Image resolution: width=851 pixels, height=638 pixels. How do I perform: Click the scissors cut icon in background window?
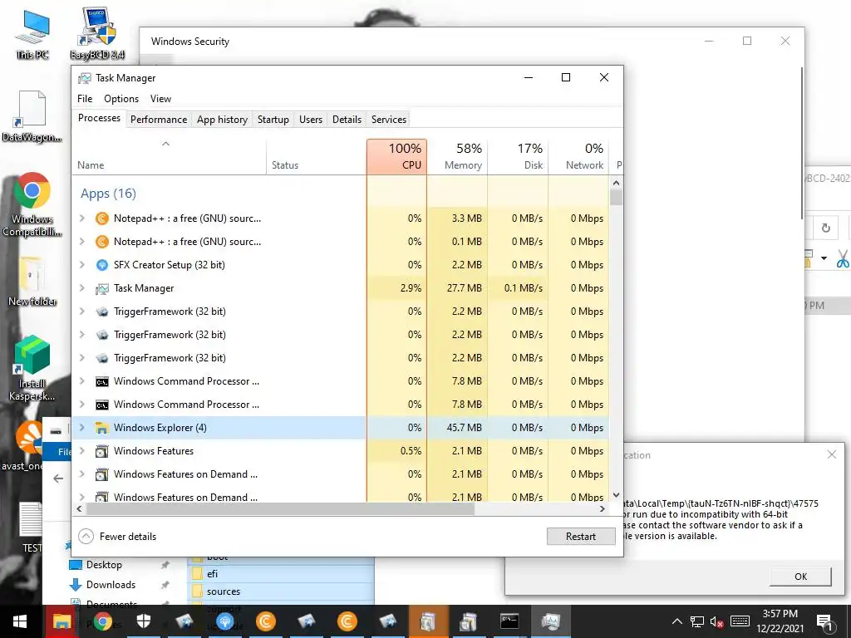click(843, 259)
